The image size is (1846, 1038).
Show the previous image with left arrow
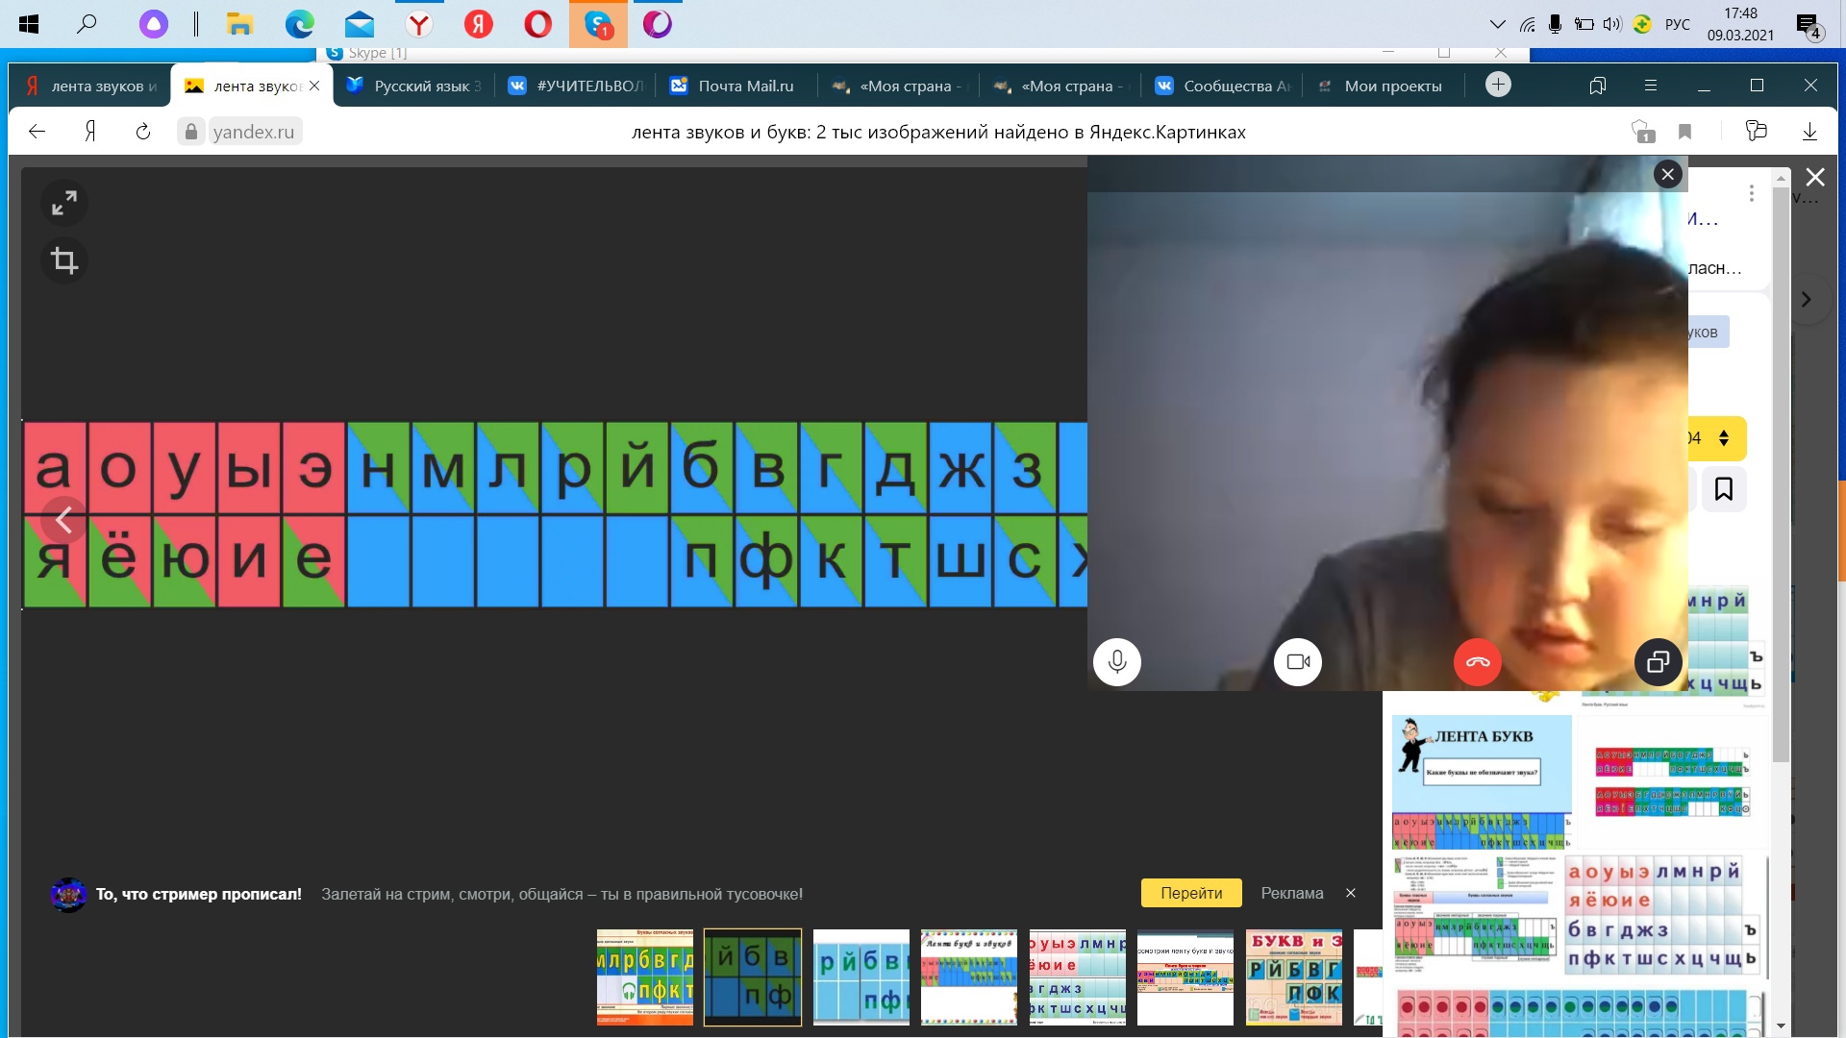(63, 520)
